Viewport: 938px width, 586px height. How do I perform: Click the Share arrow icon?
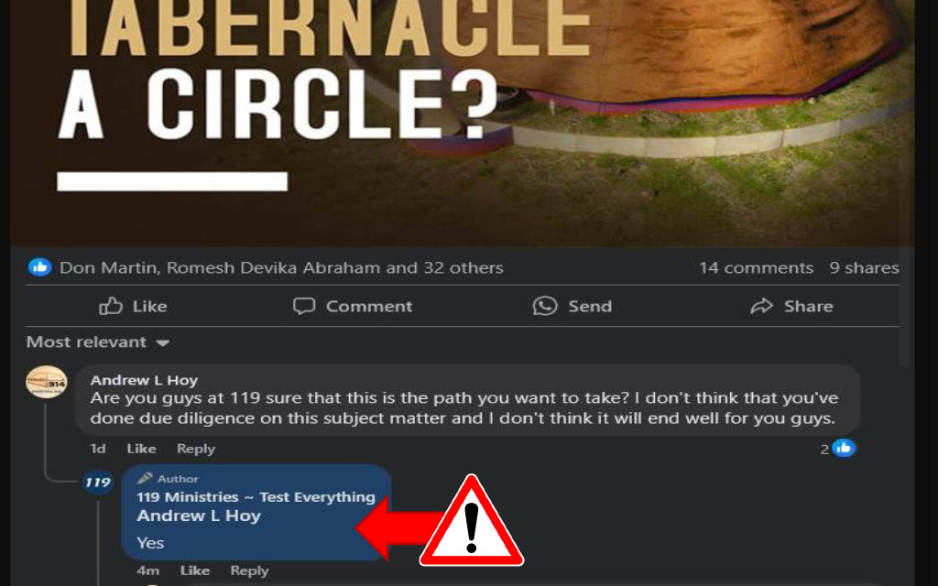tap(761, 306)
